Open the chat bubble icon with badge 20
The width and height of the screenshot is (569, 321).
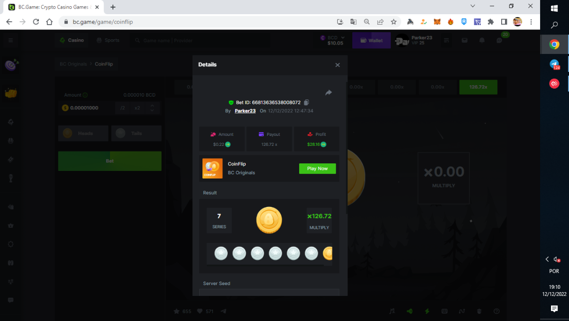click(500, 41)
